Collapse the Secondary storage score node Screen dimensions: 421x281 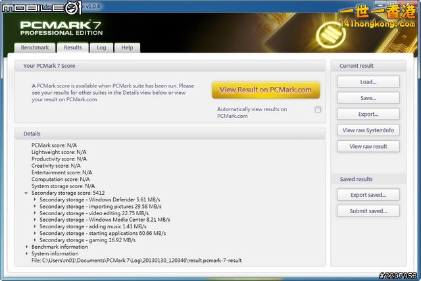coord(26,193)
